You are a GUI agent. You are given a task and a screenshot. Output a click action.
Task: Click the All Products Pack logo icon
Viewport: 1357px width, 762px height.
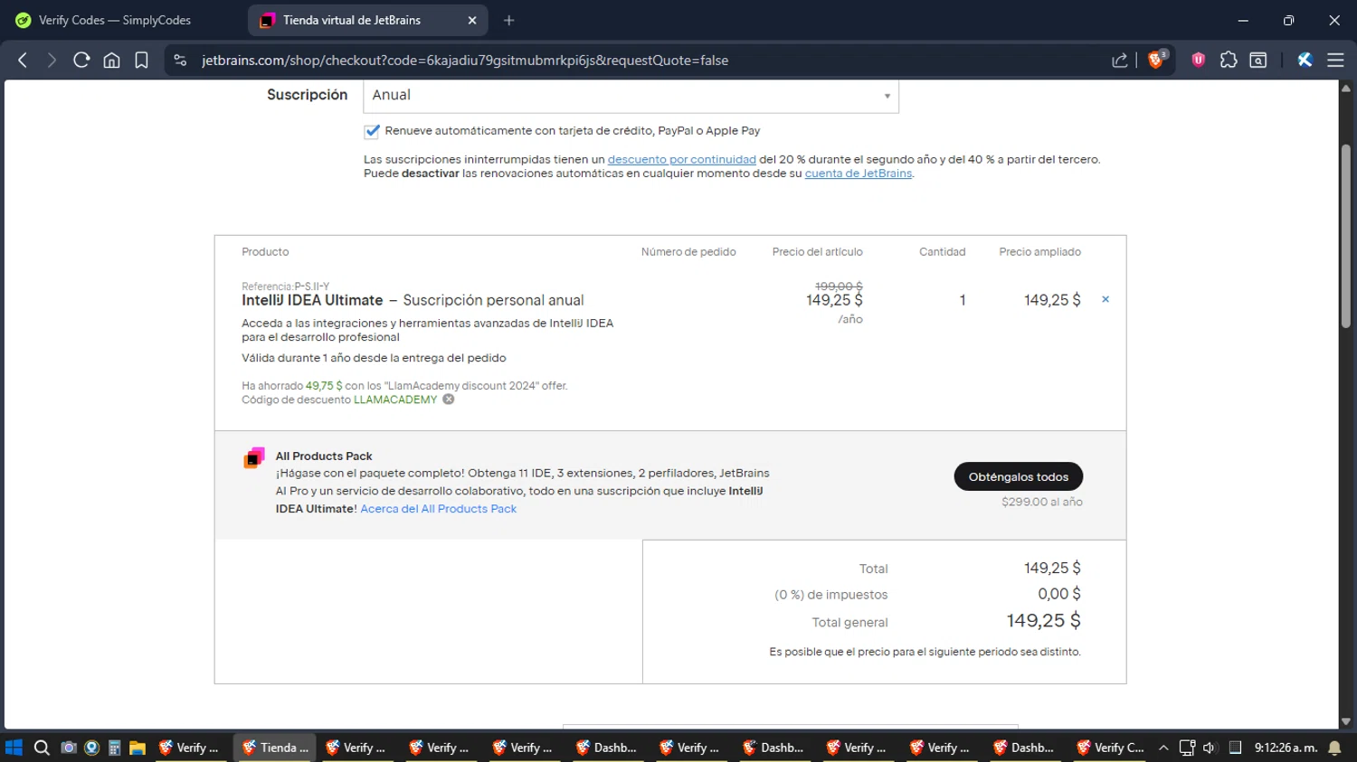point(254,458)
